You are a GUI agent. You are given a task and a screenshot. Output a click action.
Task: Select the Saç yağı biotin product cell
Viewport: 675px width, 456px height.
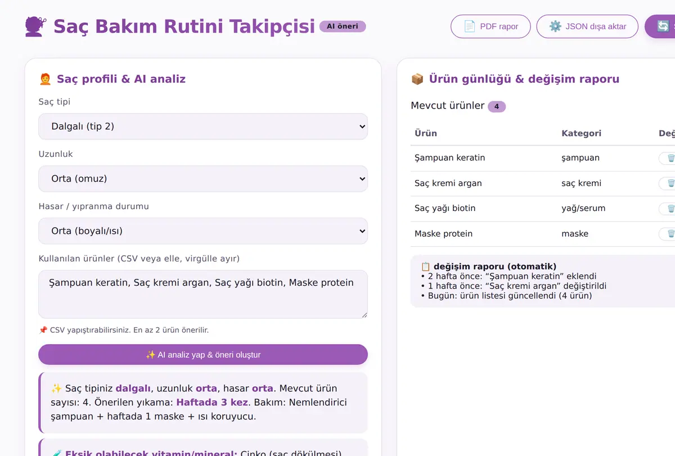[445, 209]
